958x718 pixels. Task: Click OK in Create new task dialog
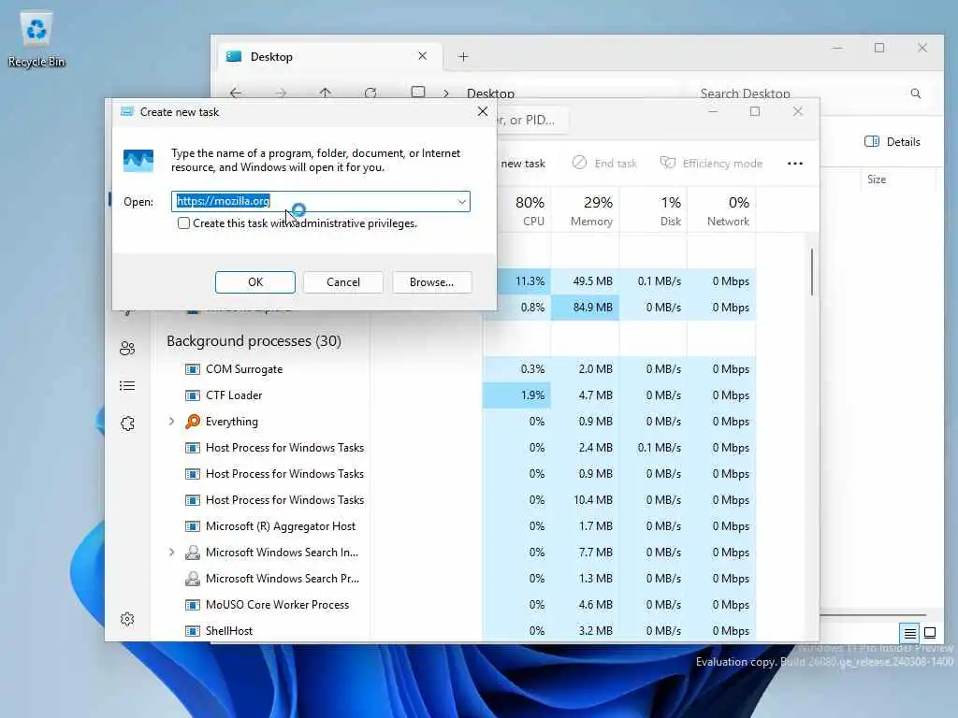255,282
